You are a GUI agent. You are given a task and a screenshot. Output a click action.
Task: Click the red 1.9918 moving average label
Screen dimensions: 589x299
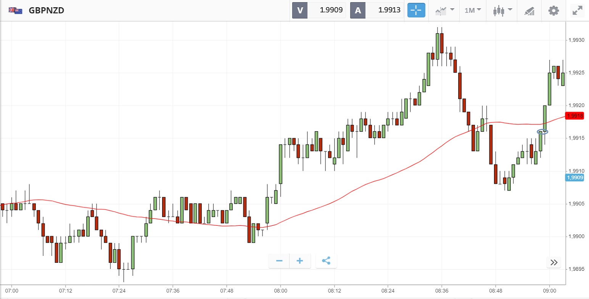point(575,116)
